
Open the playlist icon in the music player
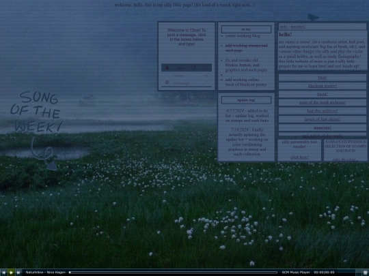tap(365, 273)
